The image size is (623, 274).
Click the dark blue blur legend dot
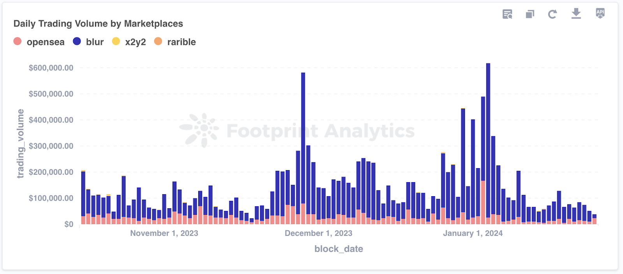tap(77, 41)
